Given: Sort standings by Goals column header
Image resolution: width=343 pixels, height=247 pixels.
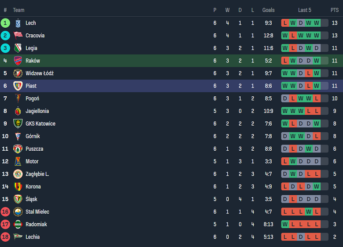Looking at the screenshot, I should tap(268, 10).
